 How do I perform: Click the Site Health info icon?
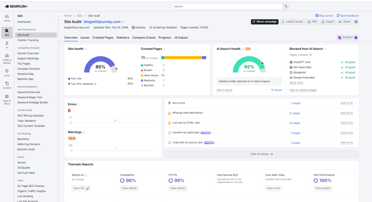(x=86, y=49)
